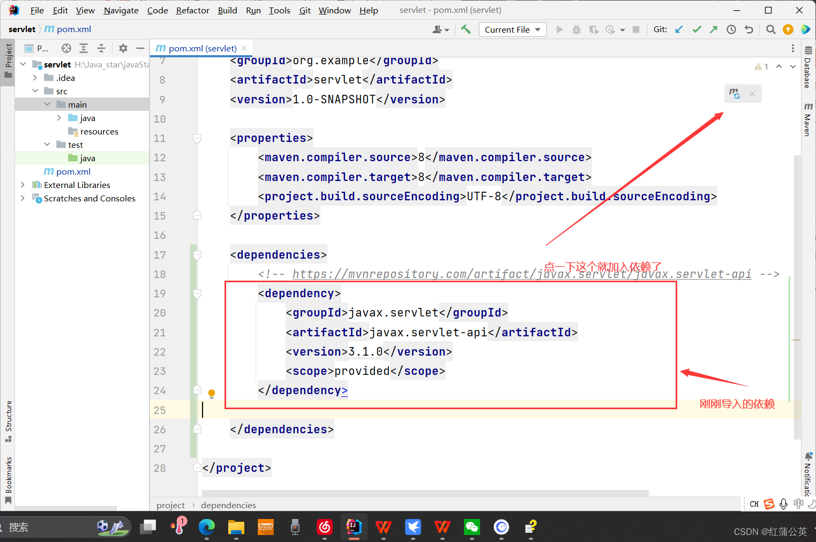Image resolution: width=816 pixels, height=542 pixels.
Task: Expand the java folder under main
Action: tap(59, 118)
